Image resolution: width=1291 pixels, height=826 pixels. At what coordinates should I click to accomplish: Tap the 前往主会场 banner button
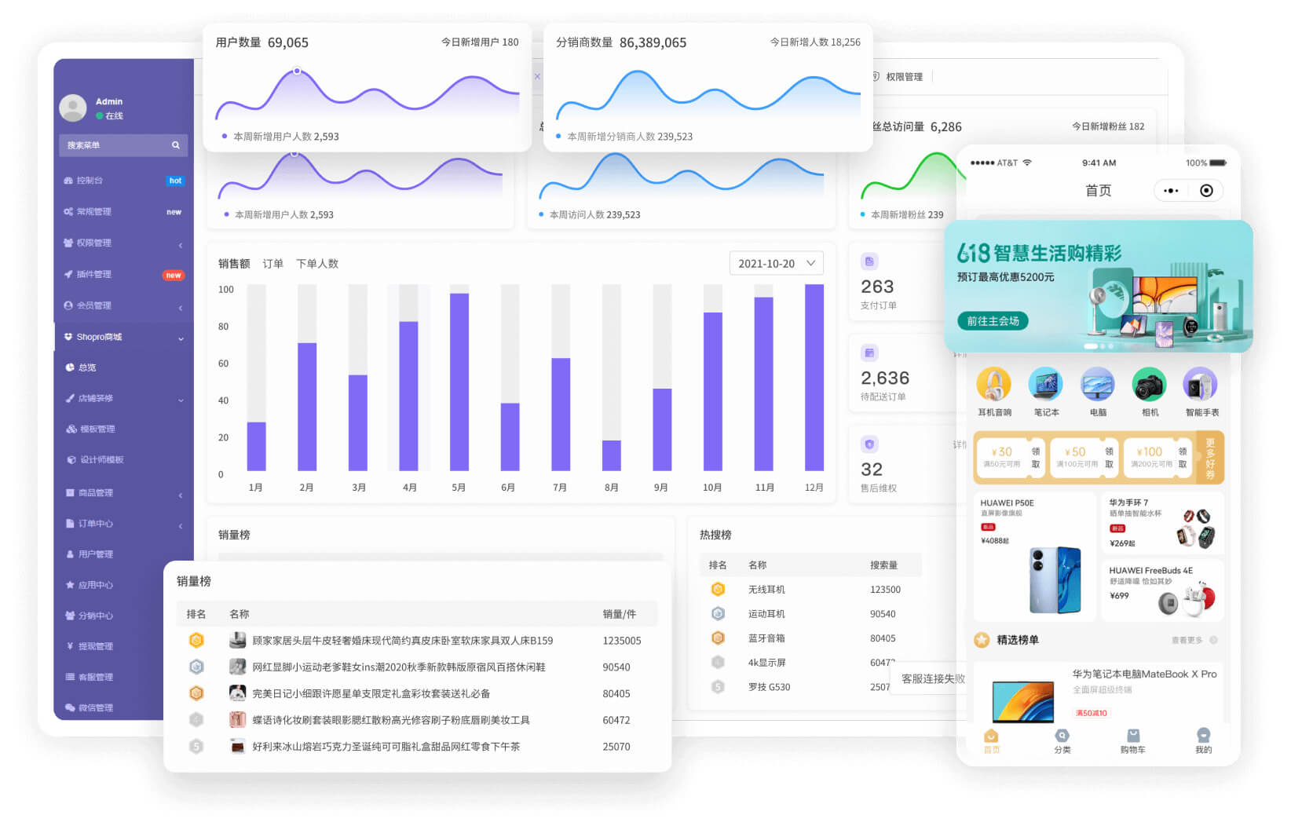tap(993, 321)
